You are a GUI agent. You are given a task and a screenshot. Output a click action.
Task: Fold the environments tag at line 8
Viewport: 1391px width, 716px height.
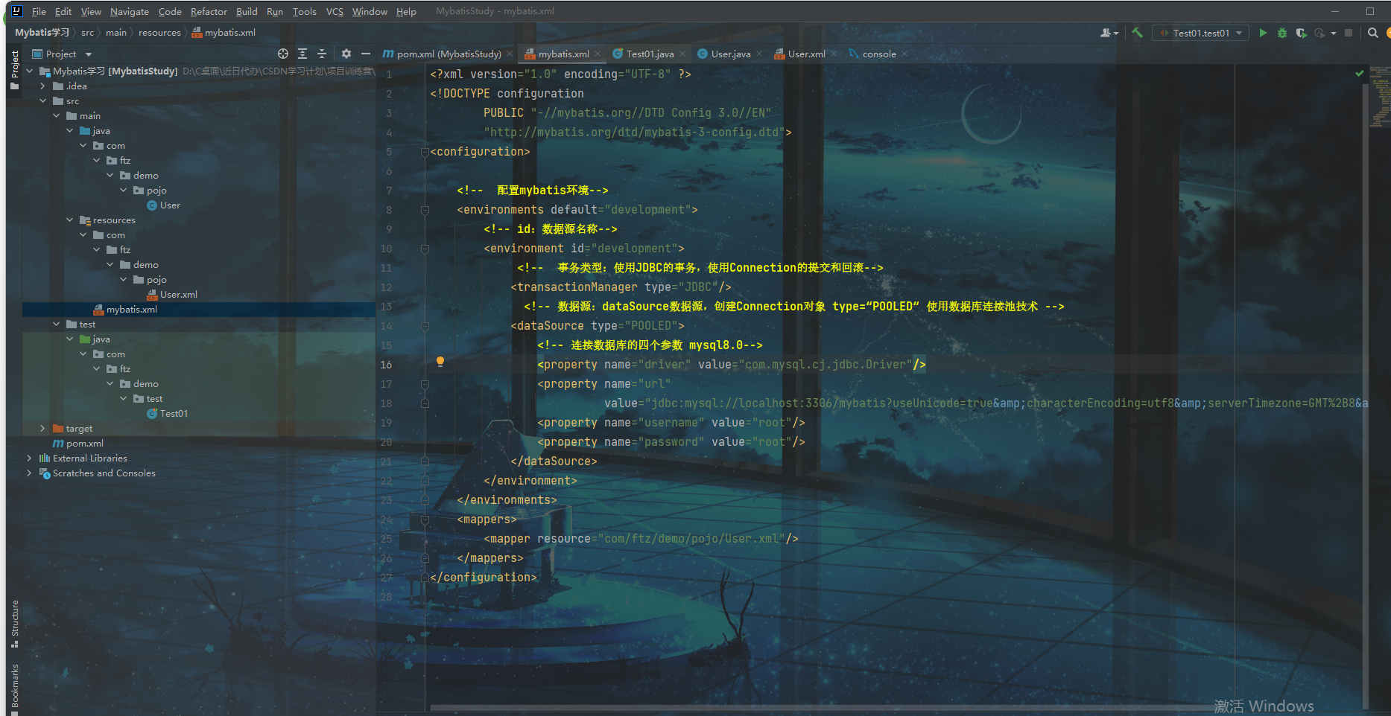[x=425, y=210]
